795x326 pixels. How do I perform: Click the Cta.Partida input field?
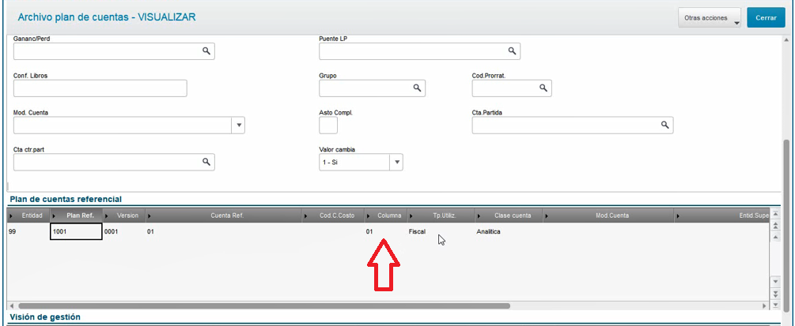pos(573,125)
